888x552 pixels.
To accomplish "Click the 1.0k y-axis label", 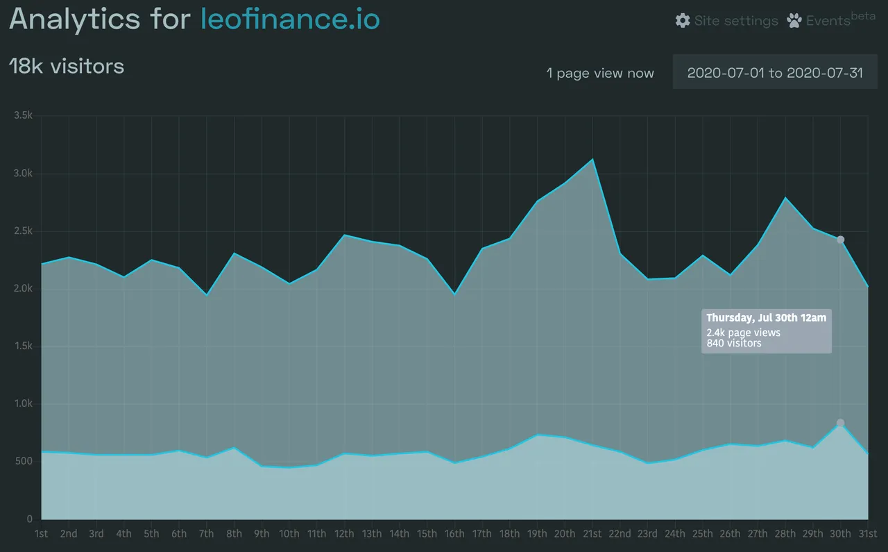I will click(23, 403).
